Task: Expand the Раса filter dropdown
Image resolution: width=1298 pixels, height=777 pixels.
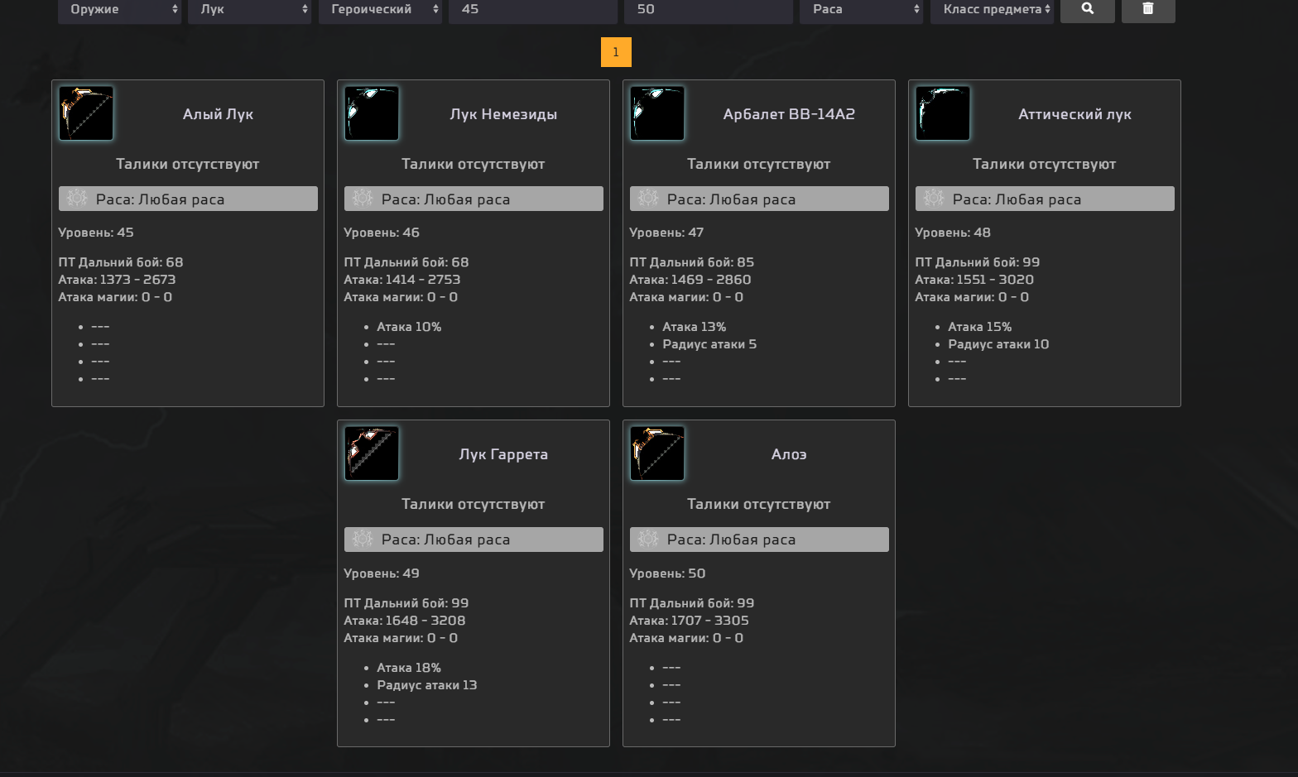Action: coord(861,10)
